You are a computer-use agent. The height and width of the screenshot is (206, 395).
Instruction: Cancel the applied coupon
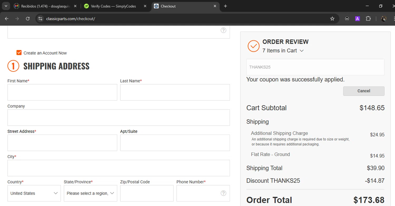364,91
